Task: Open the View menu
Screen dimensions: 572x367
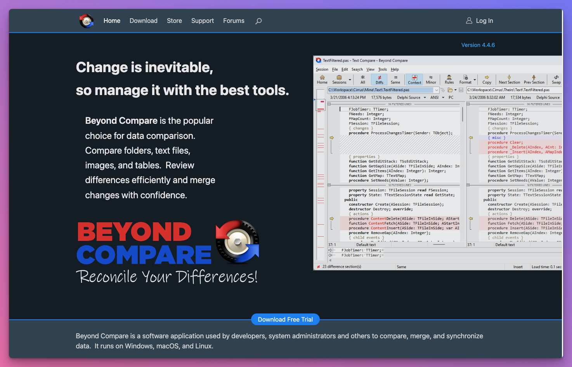Action: (371, 69)
